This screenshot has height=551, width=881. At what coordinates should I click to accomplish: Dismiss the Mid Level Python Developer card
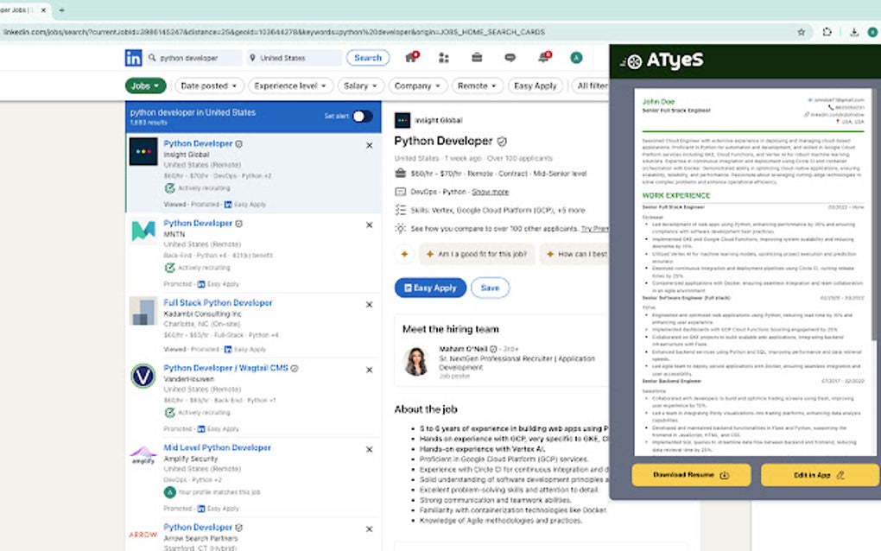369,449
